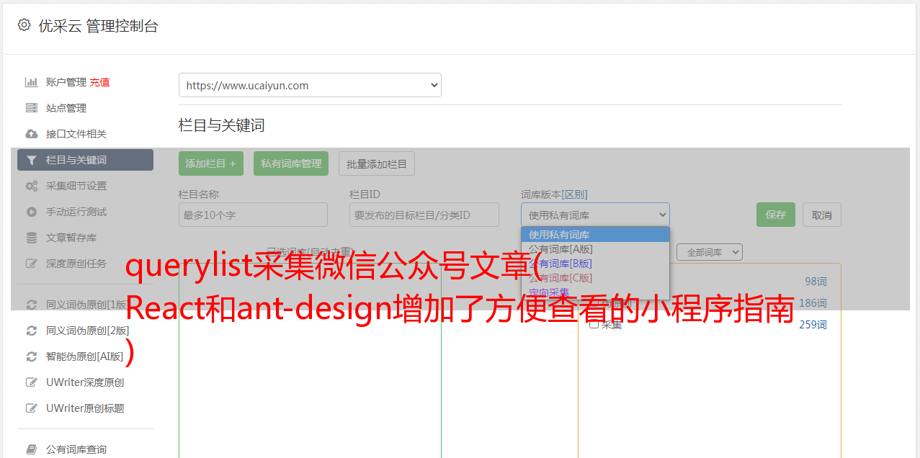Image resolution: width=920 pixels, height=458 pixels.
Task: Click the gear icon beside 优采云 管理控制台
Action: [x=24, y=25]
